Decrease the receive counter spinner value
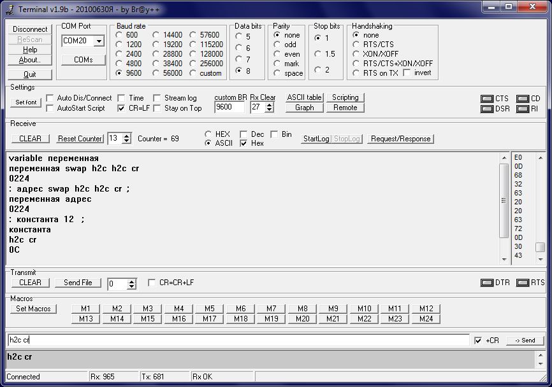This screenshot has height=387, width=552. click(x=127, y=141)
